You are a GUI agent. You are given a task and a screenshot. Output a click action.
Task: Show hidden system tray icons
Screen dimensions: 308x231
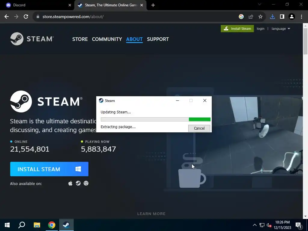(254, 225)
